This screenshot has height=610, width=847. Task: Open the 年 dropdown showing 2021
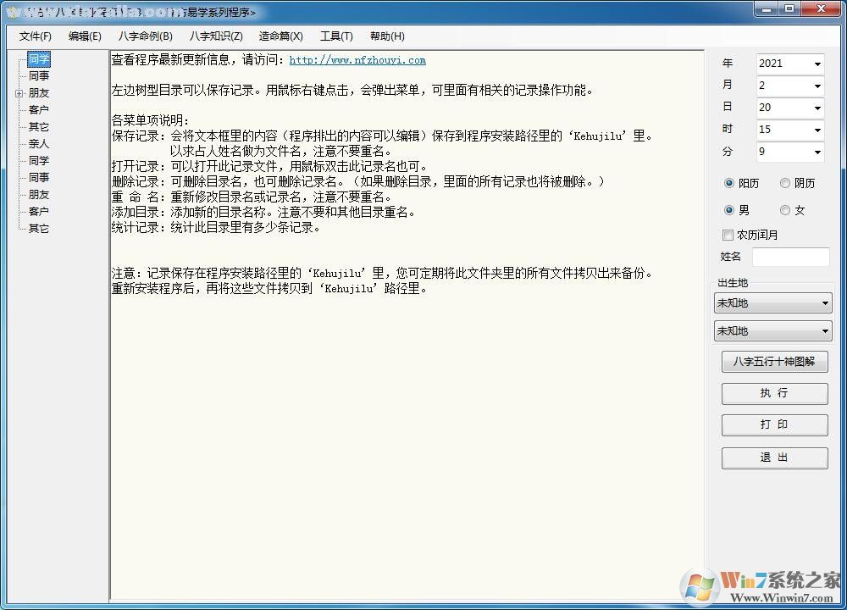click(790, 64)
